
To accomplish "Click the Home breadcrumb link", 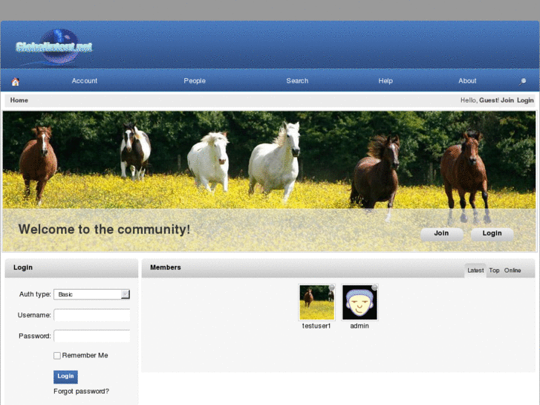I will tap(19, 100).
